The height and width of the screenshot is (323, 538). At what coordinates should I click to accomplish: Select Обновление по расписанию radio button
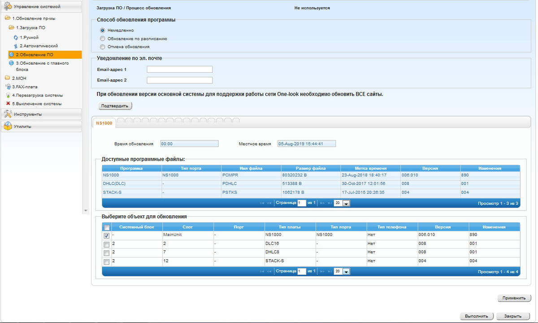tap(103, 39)
